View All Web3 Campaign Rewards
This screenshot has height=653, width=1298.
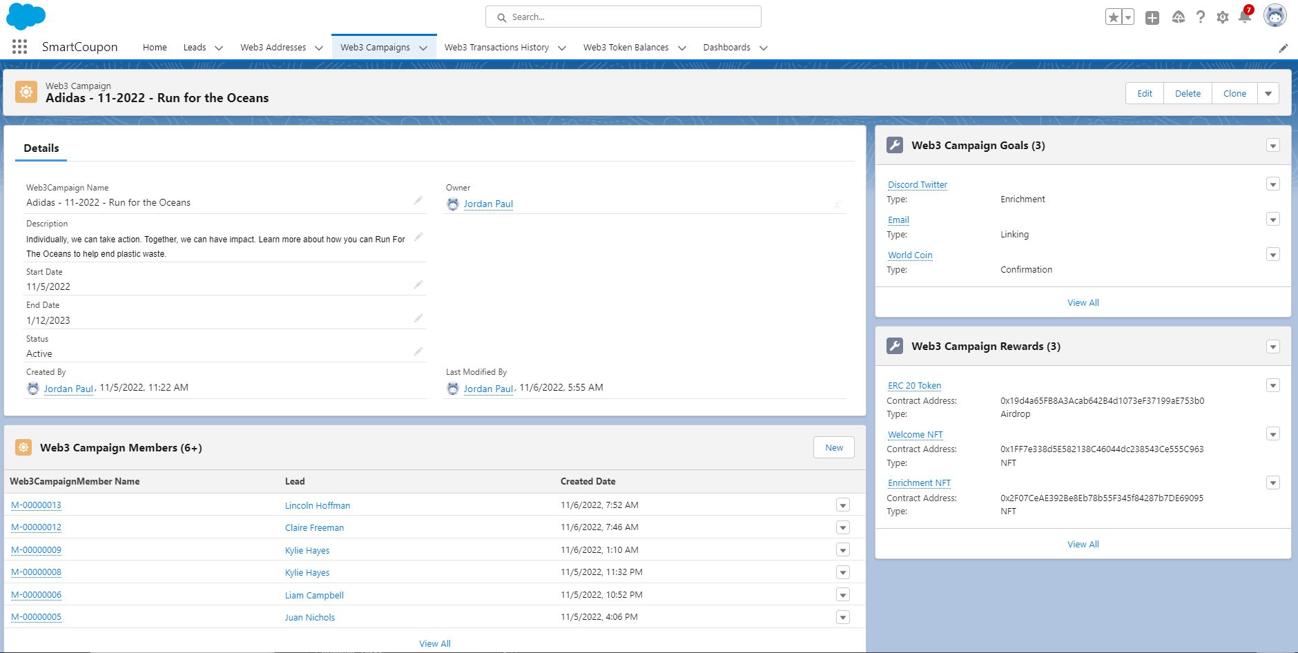(1083, 544)
